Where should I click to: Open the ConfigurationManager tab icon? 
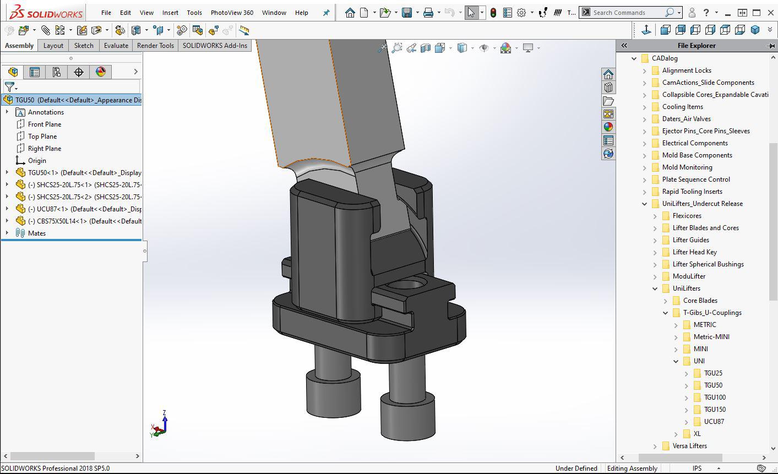point(57,72)
